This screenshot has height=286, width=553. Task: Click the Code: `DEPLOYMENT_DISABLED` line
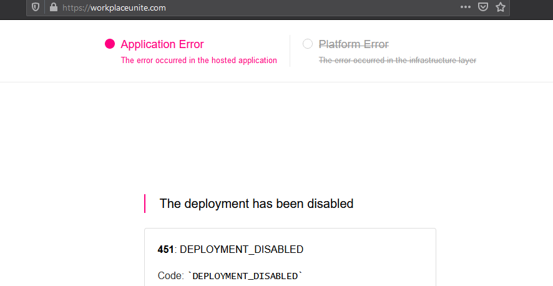(x=230, y=276)
